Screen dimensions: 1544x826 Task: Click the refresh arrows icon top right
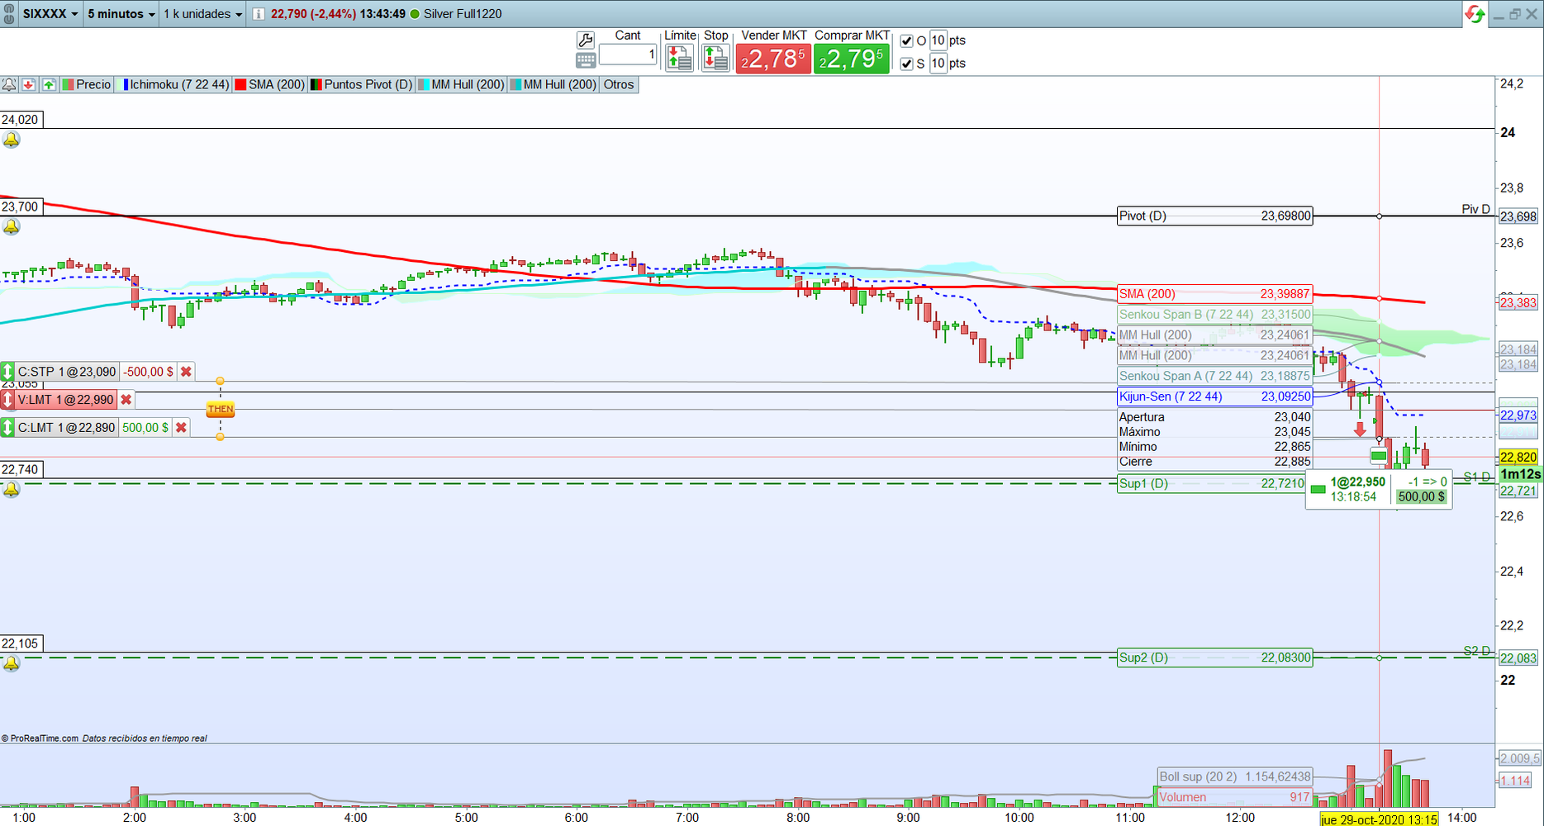coord(1475,14)
